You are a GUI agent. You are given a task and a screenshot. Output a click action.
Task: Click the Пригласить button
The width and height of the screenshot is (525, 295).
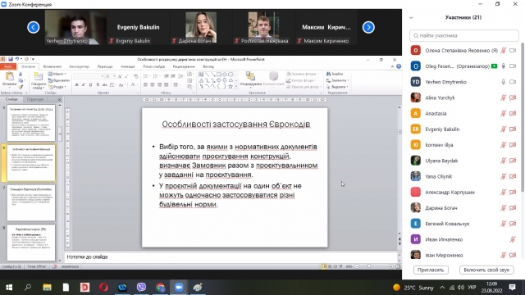pyautogui.click(x=431, y=270)
